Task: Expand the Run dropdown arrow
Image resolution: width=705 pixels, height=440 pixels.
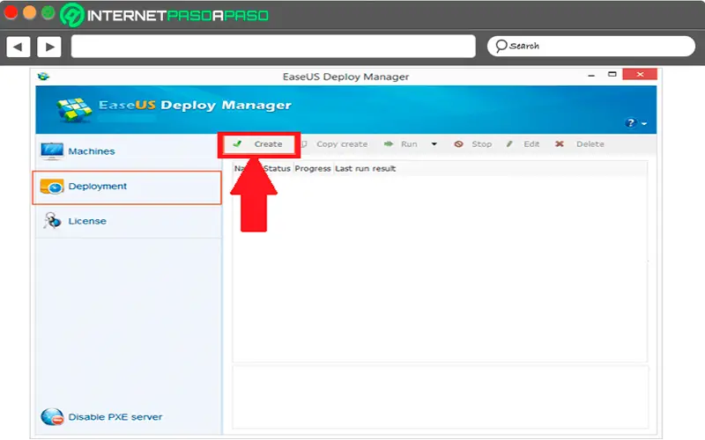Action: tap(434, 144)
